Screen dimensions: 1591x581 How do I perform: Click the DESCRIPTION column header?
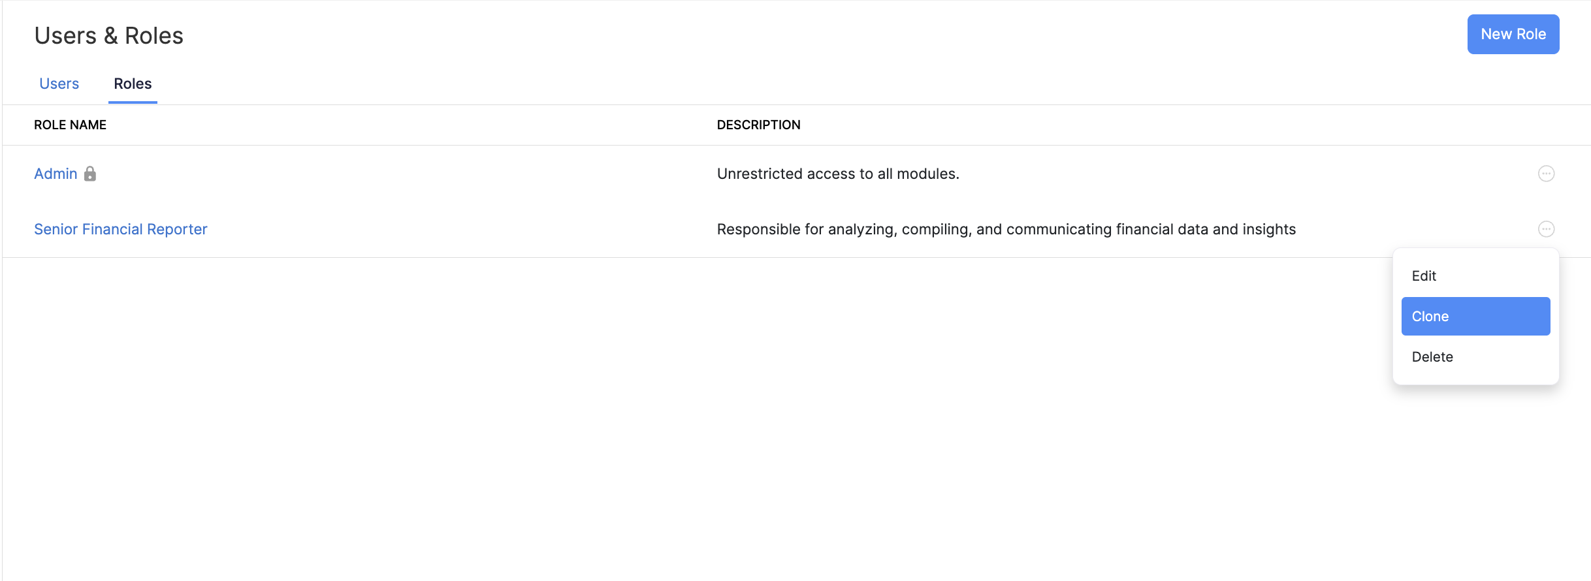pos(758,125)
